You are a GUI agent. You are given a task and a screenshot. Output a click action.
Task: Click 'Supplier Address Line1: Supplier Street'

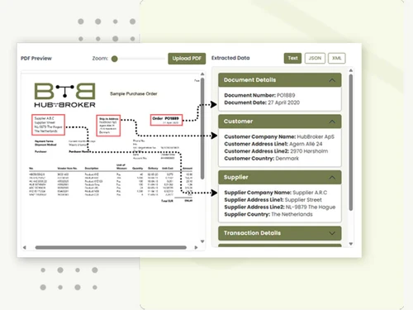(273, 200)
